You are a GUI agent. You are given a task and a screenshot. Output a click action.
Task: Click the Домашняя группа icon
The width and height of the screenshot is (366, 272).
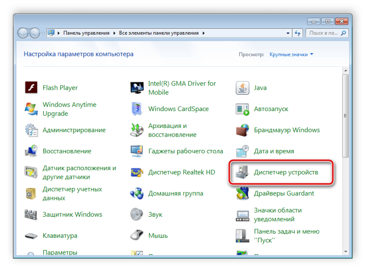coord(137,194)
